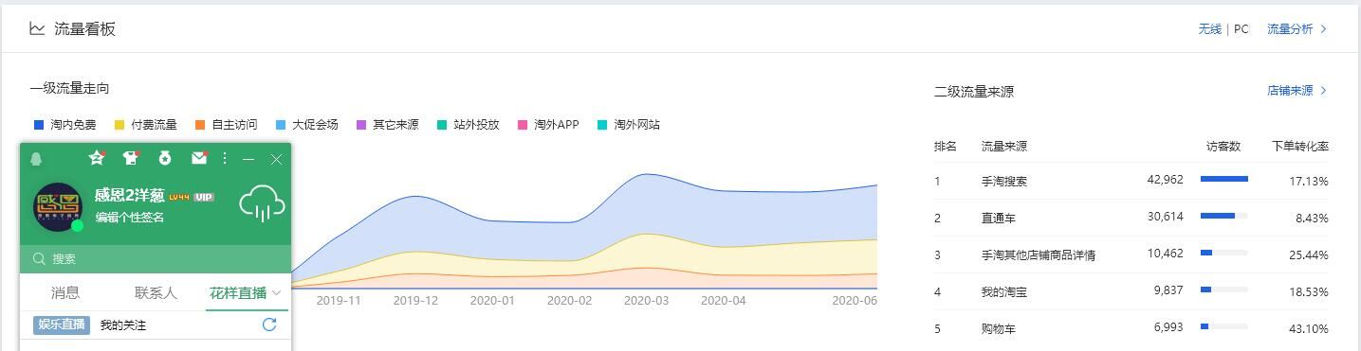Viewport: 1361px width, 351px height.
Task: Open the QQ medal icon
Action: [x=165, y=158]
